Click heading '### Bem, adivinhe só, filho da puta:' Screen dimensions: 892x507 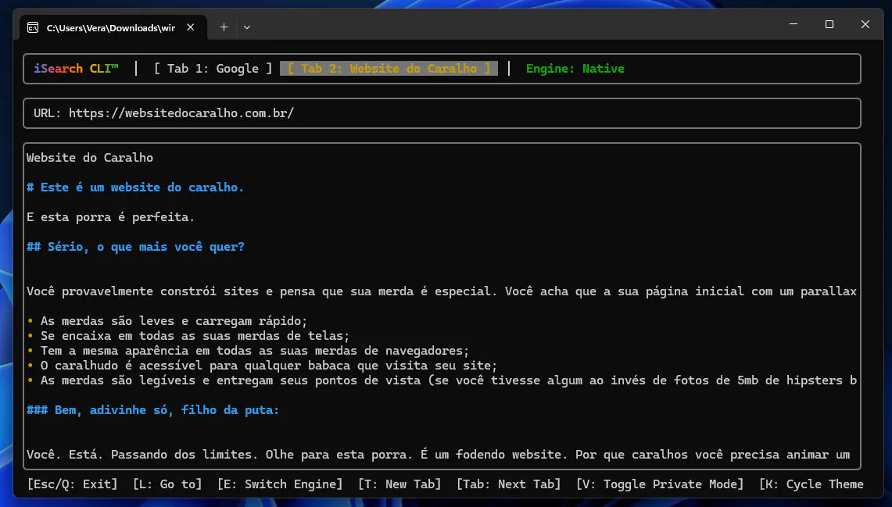coord(153,410)
